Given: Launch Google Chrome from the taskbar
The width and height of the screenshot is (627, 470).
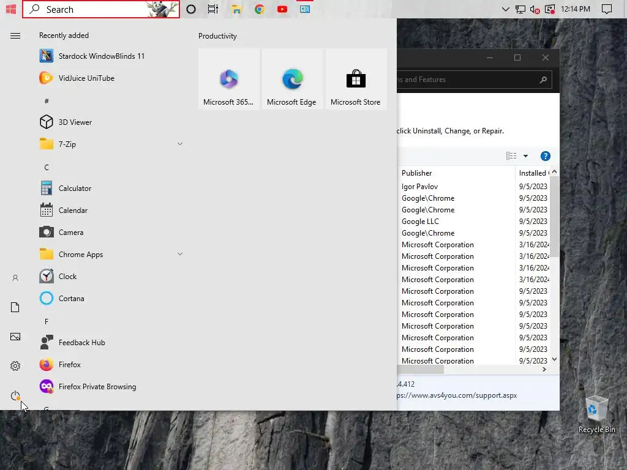Looking at the screenshot, I should pos(260,9).
